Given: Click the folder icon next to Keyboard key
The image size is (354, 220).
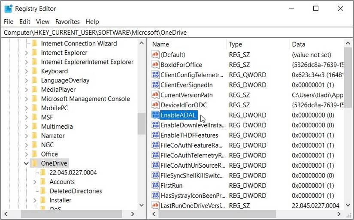Looking at the screenshot, I should click(x=35, y=71).
